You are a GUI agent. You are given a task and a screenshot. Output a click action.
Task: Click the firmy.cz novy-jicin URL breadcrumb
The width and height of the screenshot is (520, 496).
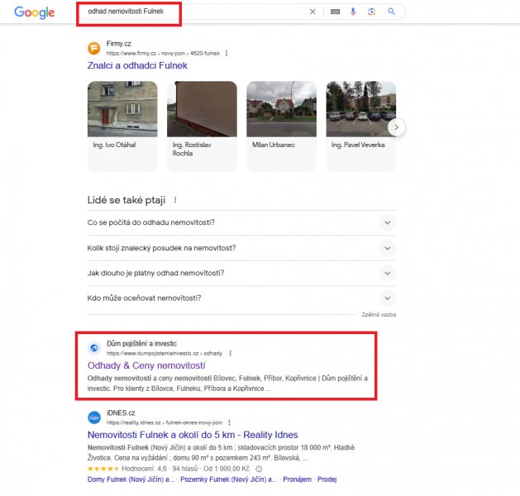(163, 54)
